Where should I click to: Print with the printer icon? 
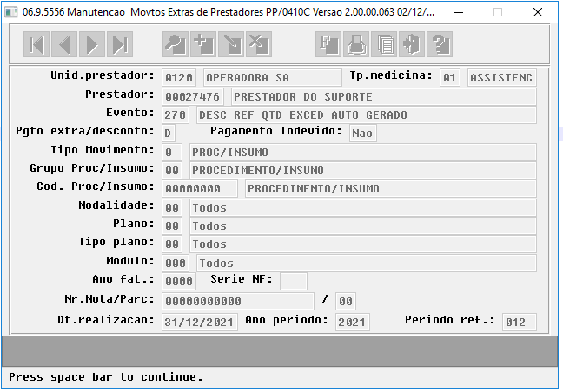tap(356, 44)
